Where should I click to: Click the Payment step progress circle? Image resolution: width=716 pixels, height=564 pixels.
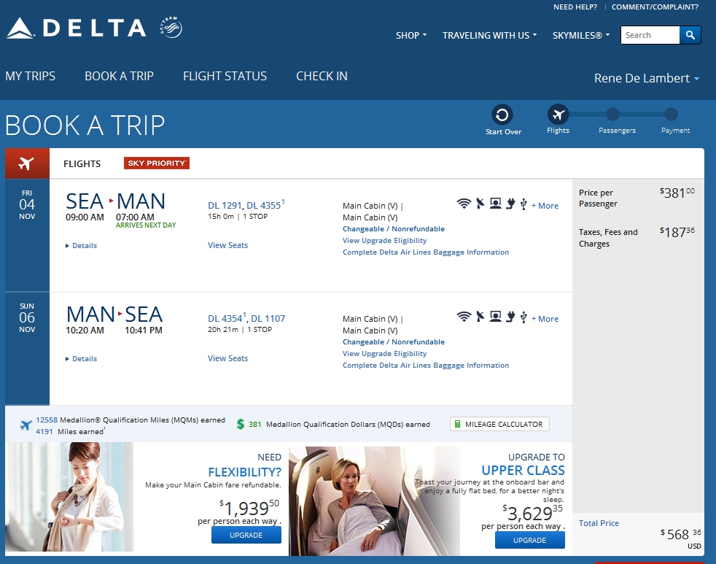(x=670, y=114)
